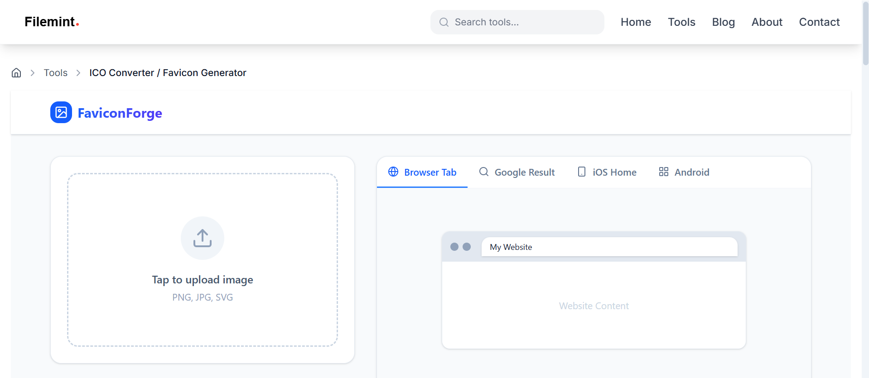Open the Browser Tab preview
This screenshot has width=869, height=378.
click(422, 172)
